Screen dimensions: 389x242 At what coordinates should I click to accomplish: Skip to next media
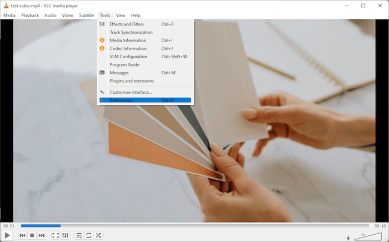42,235
